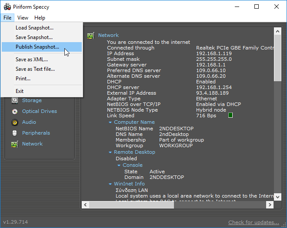The width and height of the screenshot is (287, 228).
Task: Click the Adapter Type value Ethernet
Action: click(x=207, y=99)
